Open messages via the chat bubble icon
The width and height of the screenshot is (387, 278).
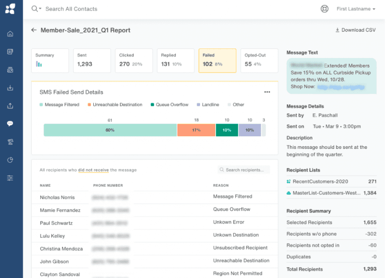pyautogui.click(x=10, y=124)
